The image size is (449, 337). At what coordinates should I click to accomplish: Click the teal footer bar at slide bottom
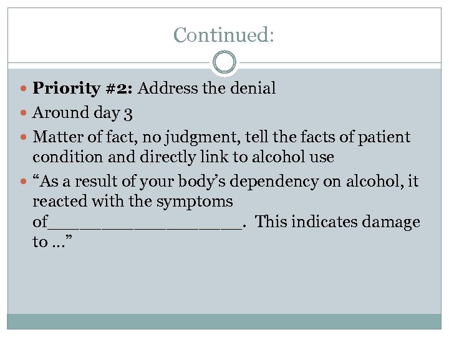(224, 321)
